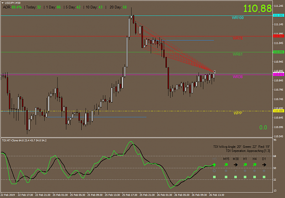Click the H1 timeframe label

(x=245, y=159)
